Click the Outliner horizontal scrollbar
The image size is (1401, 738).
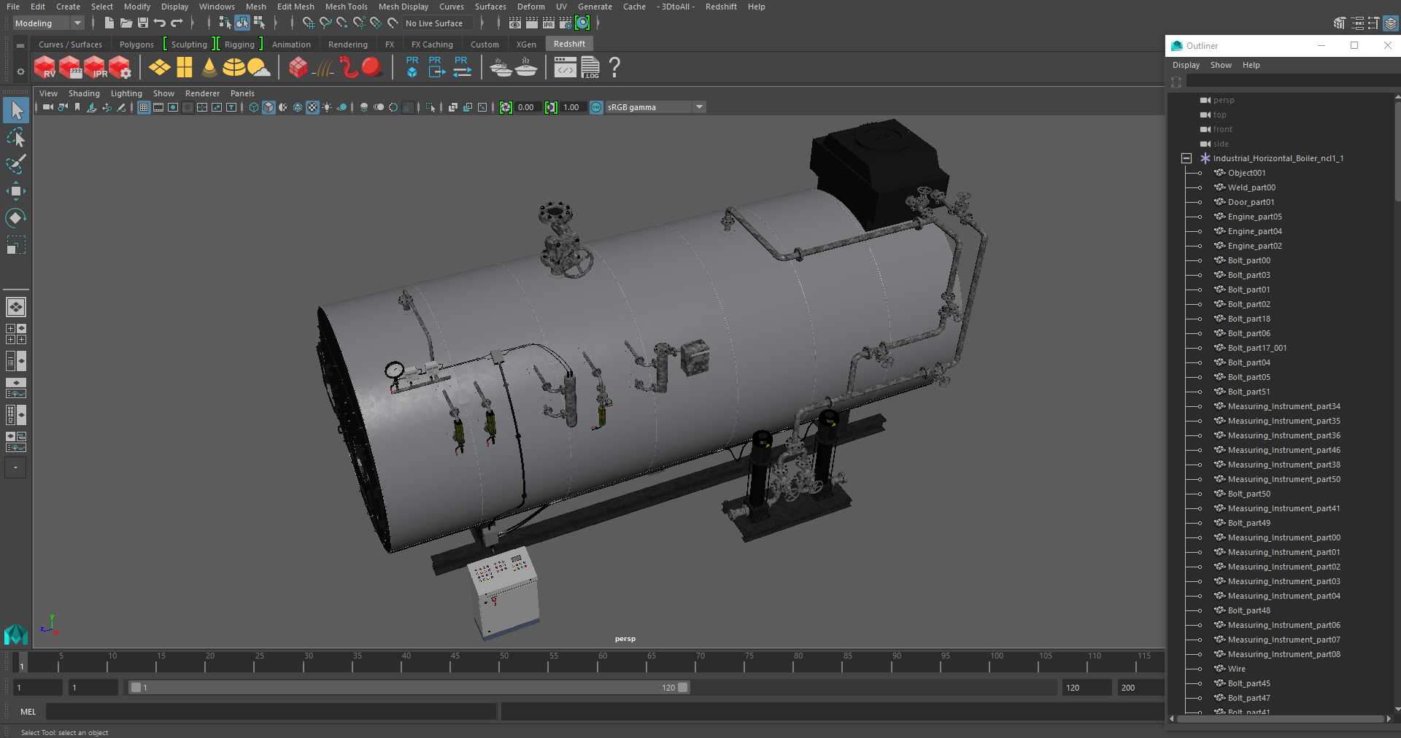(1281, 719)
